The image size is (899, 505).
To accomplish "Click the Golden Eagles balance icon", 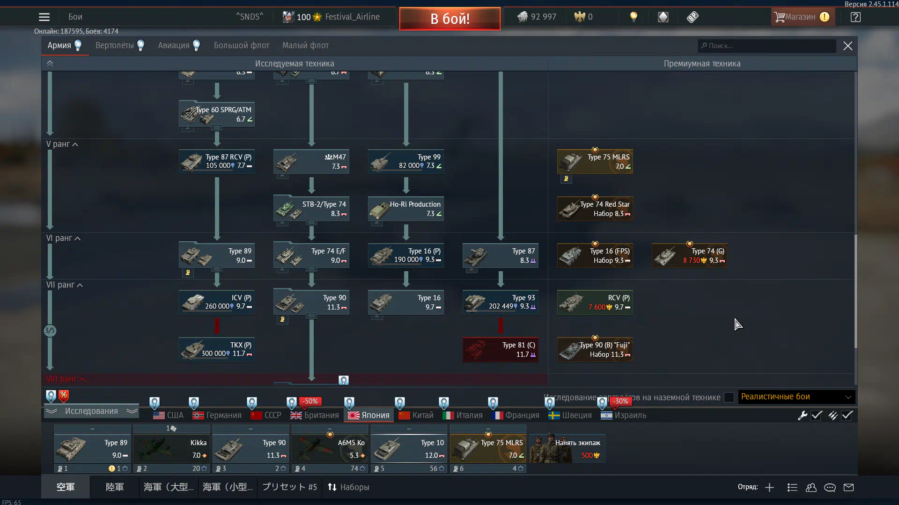I will click(x=580, y=17).
